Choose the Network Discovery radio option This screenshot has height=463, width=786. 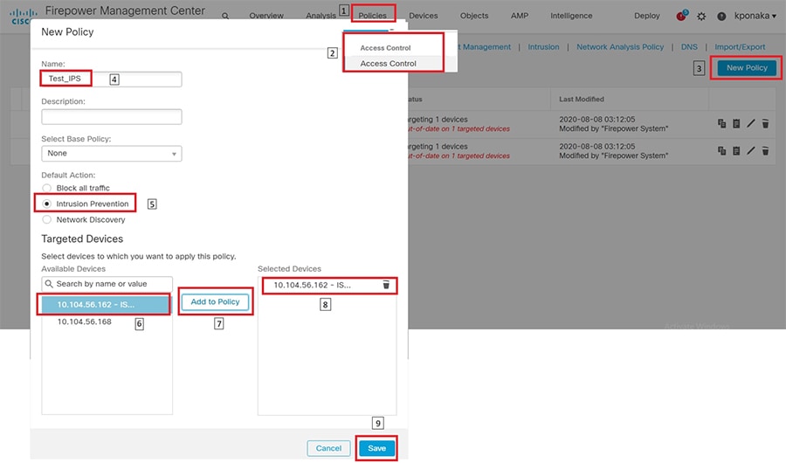46,220
